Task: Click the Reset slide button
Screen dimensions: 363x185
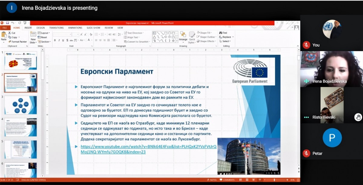Action: (43, 37)
